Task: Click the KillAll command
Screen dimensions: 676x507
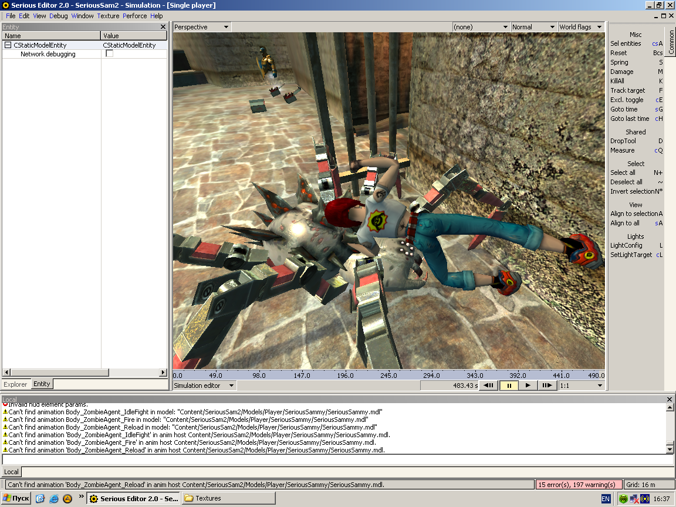Action: (x=636, y=81)
